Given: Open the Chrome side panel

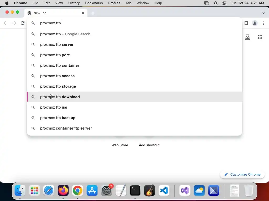Looking at the screenshot, I should click(x=246, y=23).
